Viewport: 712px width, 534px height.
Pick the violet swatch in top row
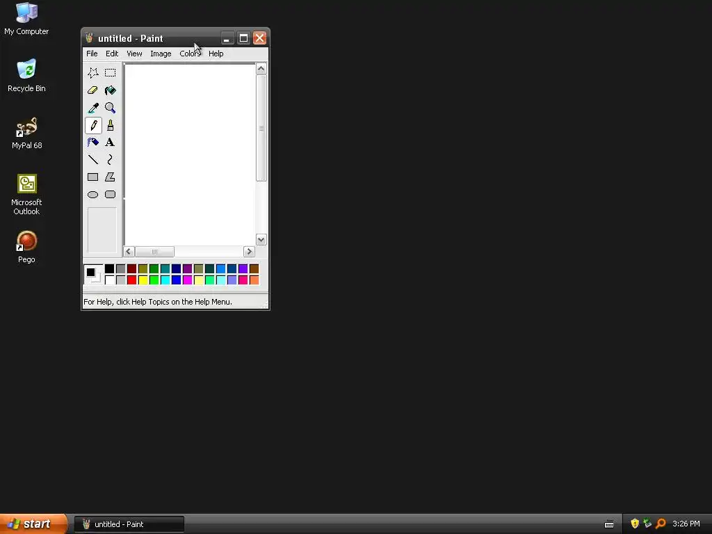[x=243, y=269]
